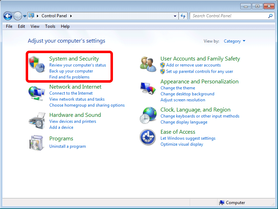Open the recent pages dropdown arrow
The height and width of the screenshot is (209, 278).
(x=25, y=16)
